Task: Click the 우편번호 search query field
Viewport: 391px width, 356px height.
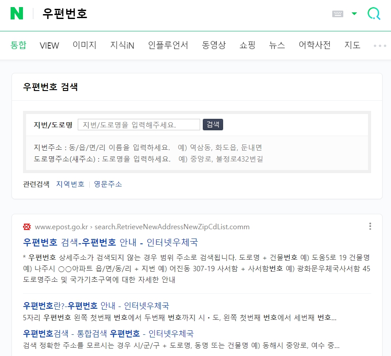Action: 65,13
